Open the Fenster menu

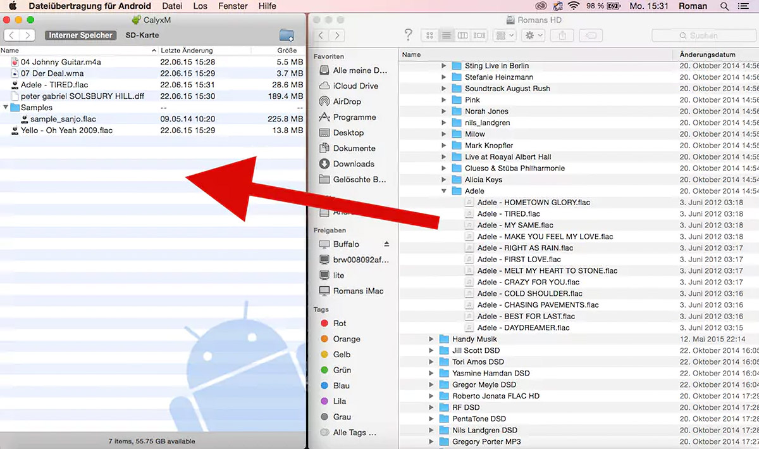pyautogui.click(x=233, y=6)
